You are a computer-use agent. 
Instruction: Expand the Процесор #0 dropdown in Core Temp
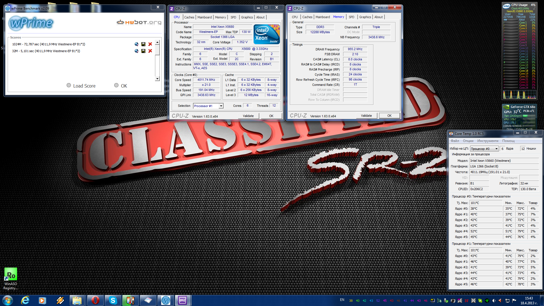click(484, 149)
